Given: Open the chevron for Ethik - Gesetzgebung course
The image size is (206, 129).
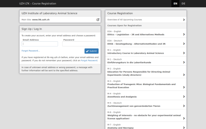Looking at the screenshot, I should pyautogui.click(x=184, y=44).
